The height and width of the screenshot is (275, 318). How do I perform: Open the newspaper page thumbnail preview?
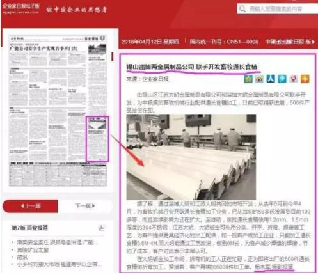[x=58, y=111]
